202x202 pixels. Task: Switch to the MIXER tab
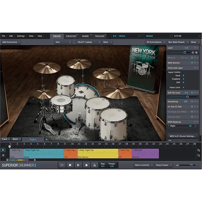[85, 36]
